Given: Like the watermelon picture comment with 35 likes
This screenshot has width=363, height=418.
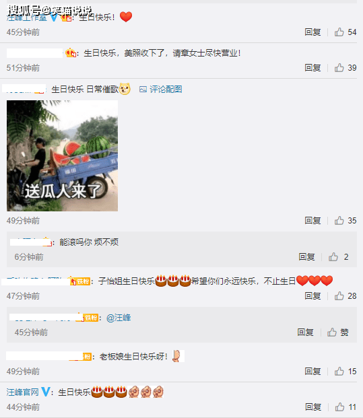Looking at the screenshot, I should 345,221.
